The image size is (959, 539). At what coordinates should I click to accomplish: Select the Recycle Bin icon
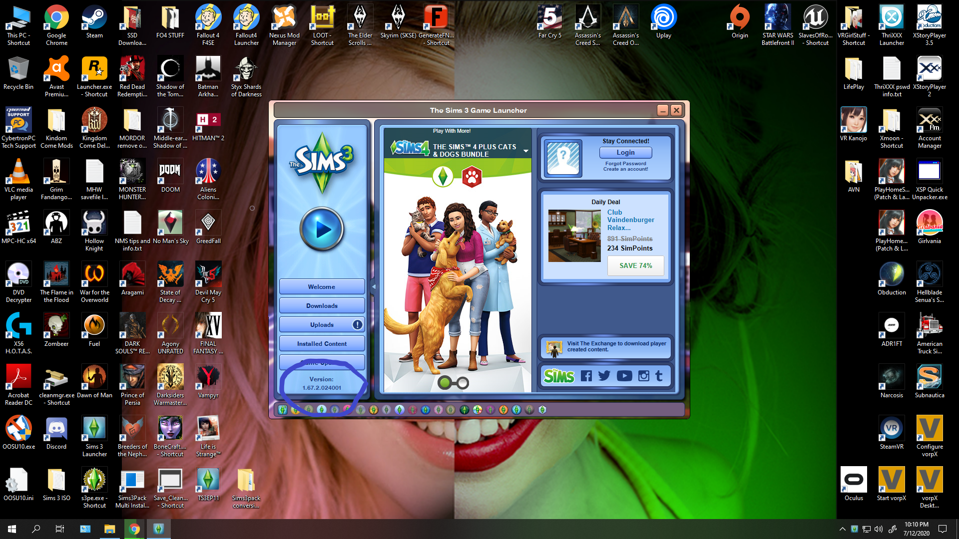point(18,73)
